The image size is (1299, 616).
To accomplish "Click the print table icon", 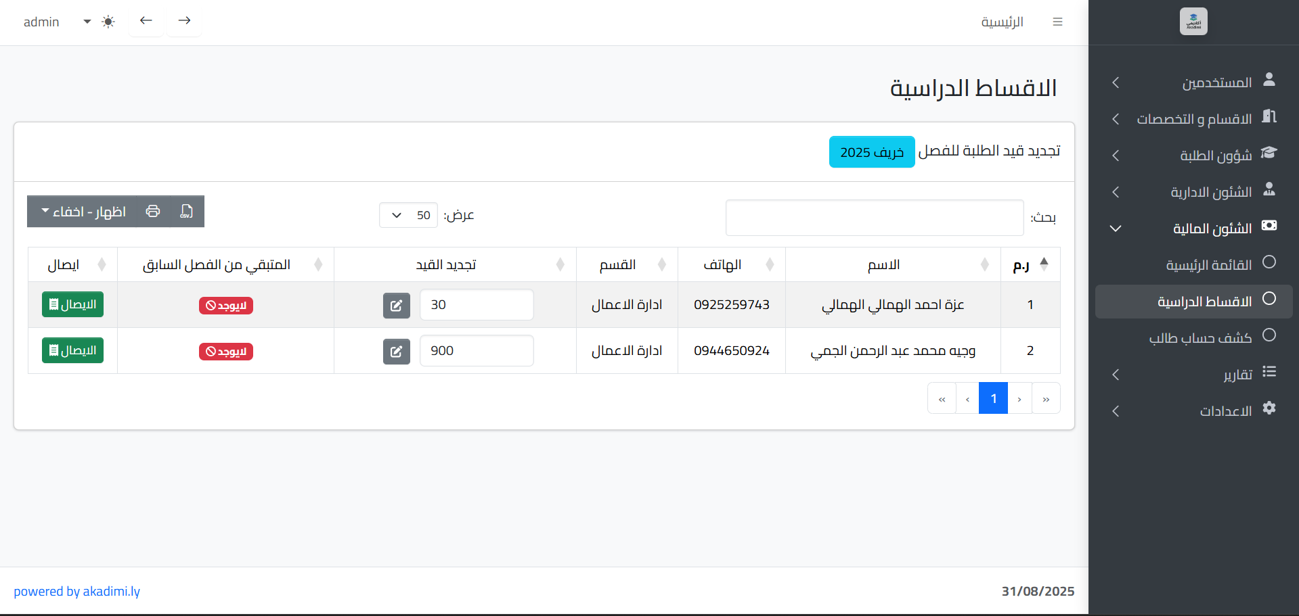I will coord(153,212).
